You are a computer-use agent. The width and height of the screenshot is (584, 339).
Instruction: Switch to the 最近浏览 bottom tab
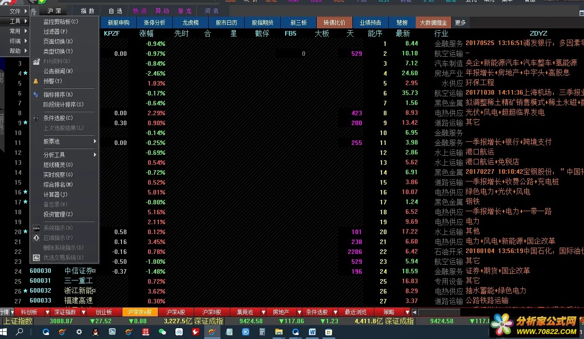coord(356,312)
